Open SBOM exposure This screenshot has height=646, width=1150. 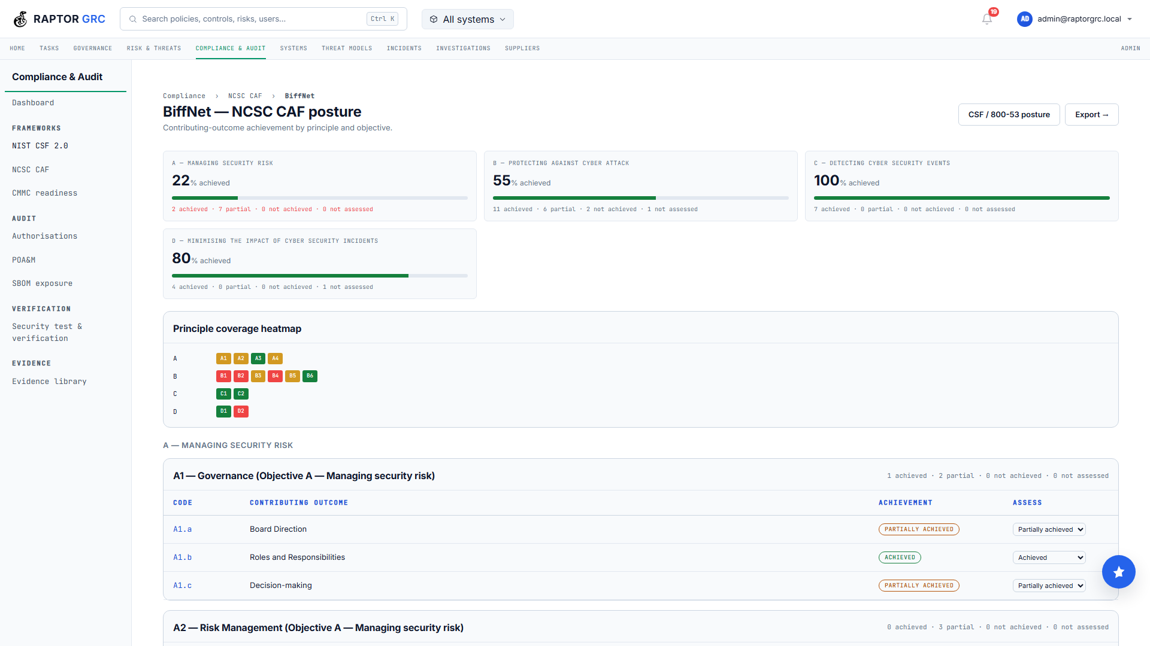(43, 284)
